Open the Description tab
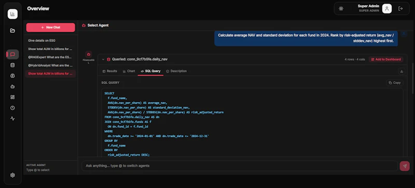 176,71
